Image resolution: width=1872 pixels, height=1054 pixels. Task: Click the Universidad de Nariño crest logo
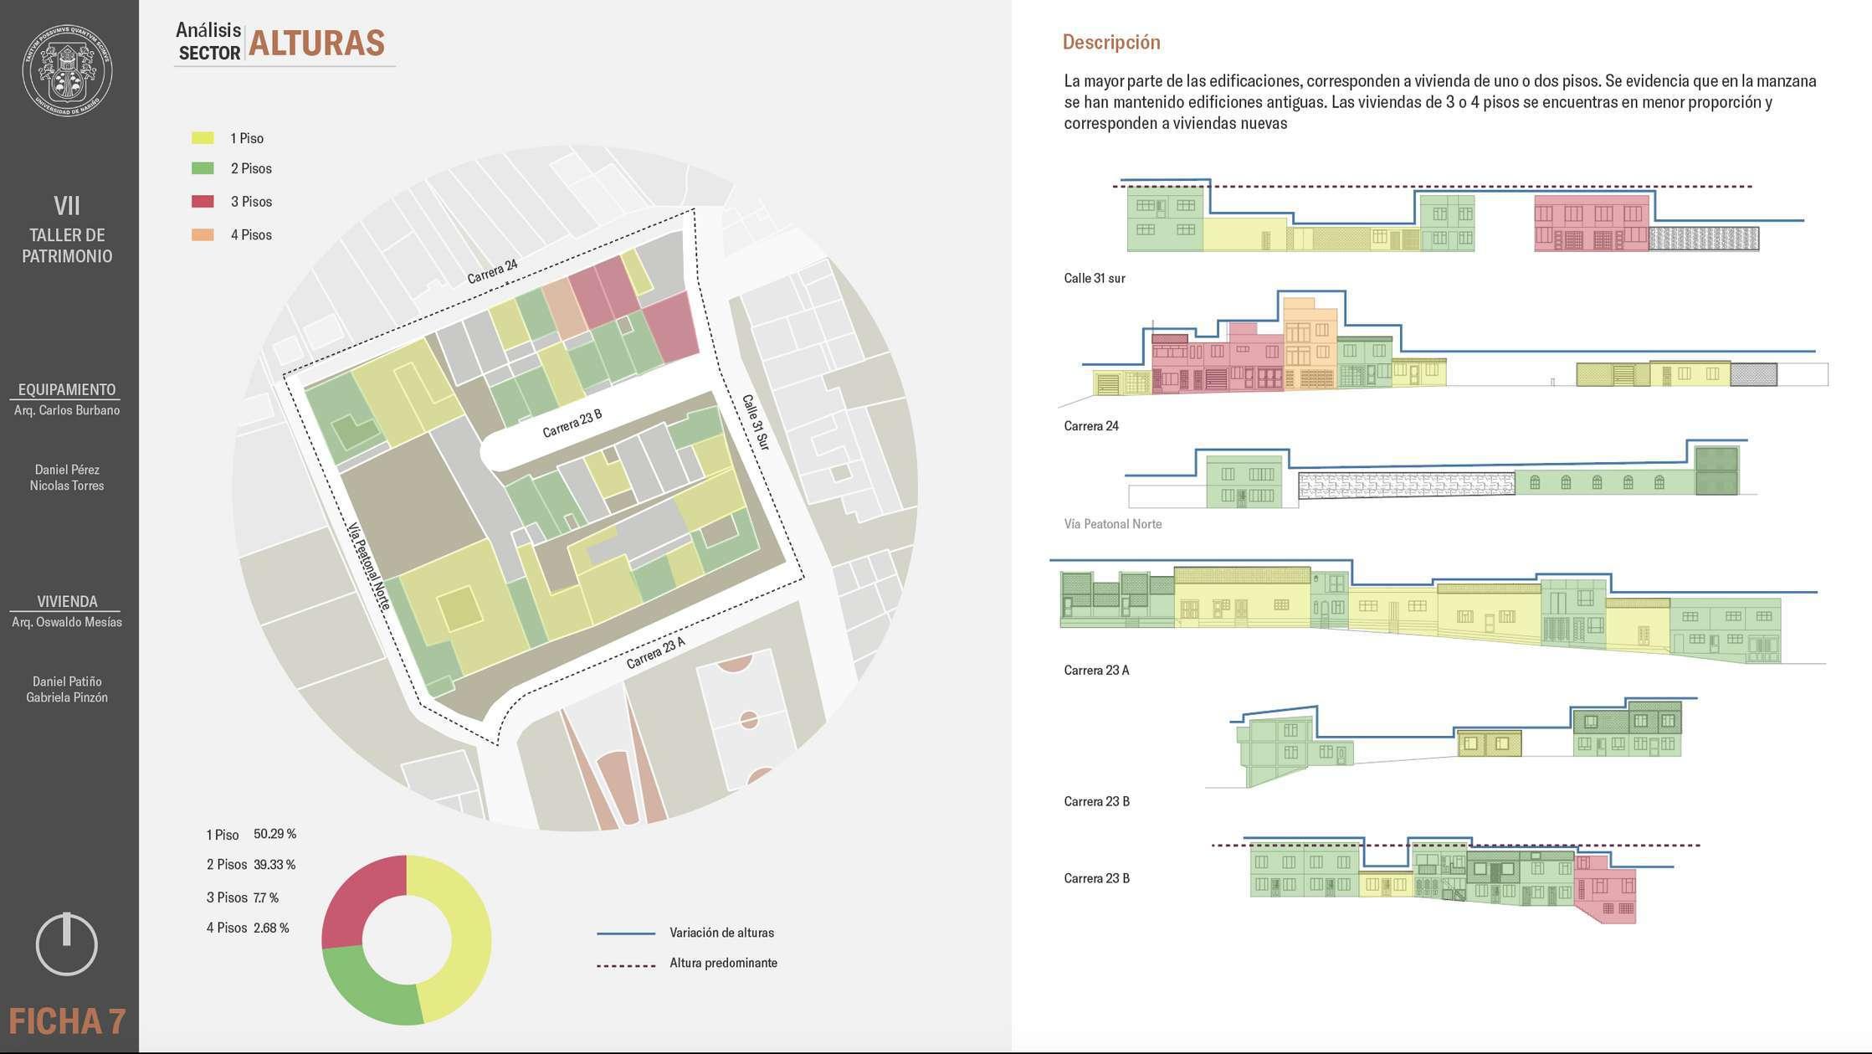coord(67,69)
